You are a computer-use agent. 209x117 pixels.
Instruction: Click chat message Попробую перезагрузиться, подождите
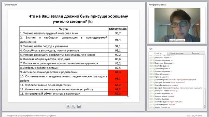(186, 88)
